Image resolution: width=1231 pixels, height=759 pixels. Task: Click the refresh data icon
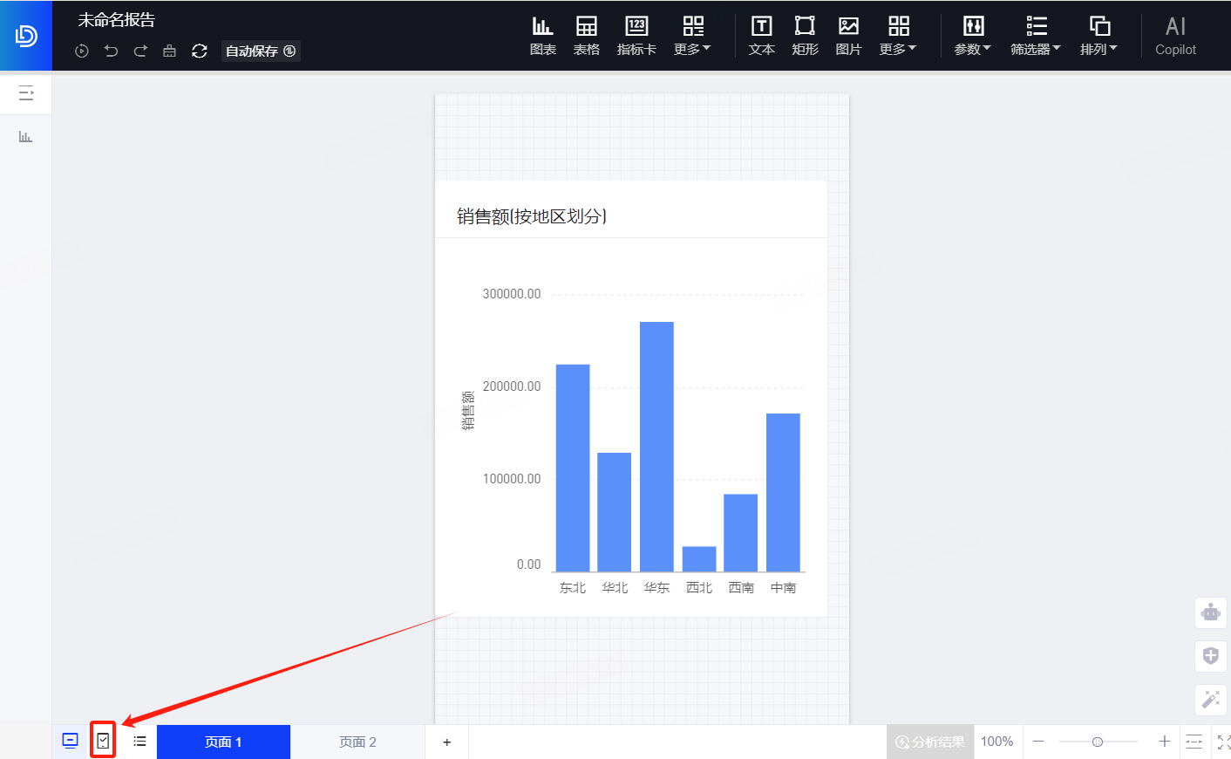[200, 51]
